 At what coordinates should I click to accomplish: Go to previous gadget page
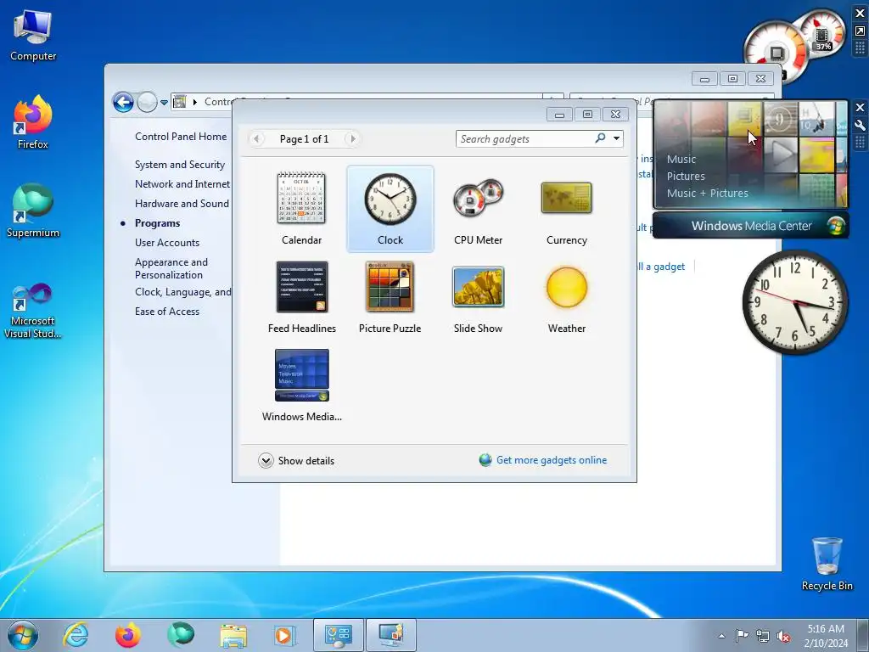(256, 138)
